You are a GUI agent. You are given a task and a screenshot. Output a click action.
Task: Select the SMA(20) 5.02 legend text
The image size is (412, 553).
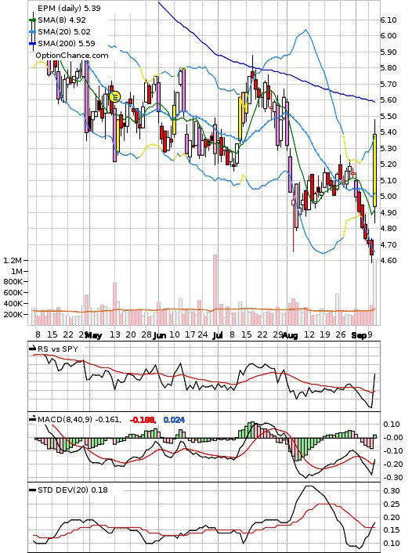tap(64, 32)
